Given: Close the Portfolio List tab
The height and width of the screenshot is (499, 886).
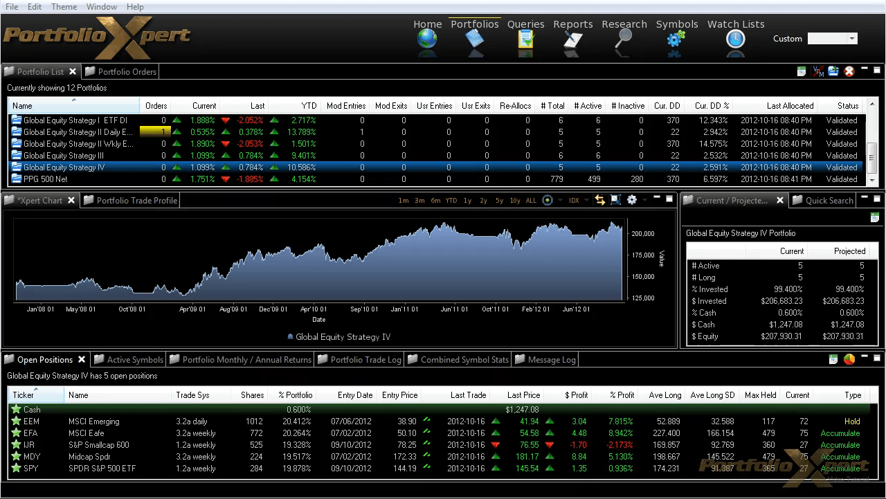Looking at the screenshot, I should click(73, 71).
